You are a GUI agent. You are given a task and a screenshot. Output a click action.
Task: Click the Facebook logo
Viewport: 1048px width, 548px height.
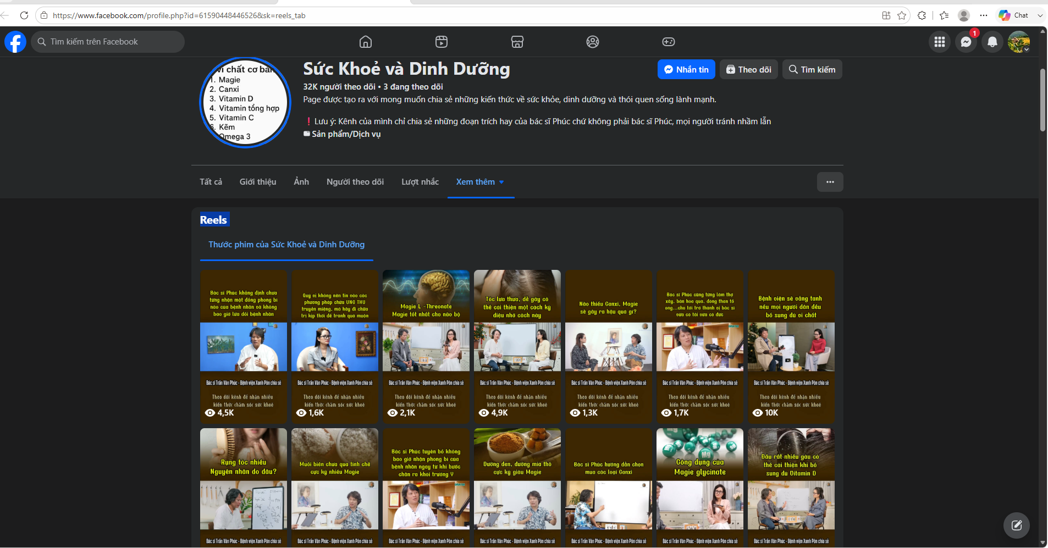(x=15, y=42)
